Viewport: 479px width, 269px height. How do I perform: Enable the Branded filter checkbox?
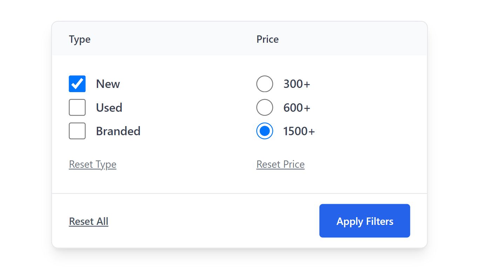(77, 131)
